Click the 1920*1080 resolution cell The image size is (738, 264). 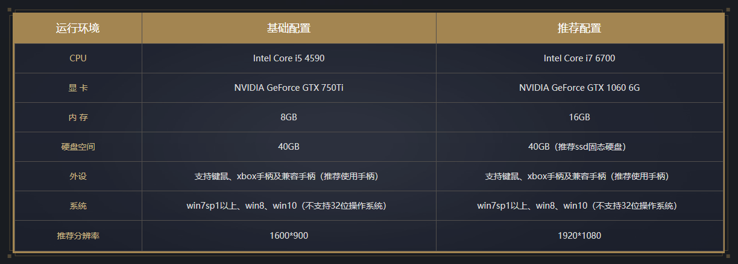pyautogui.click(x=579, y=236)
